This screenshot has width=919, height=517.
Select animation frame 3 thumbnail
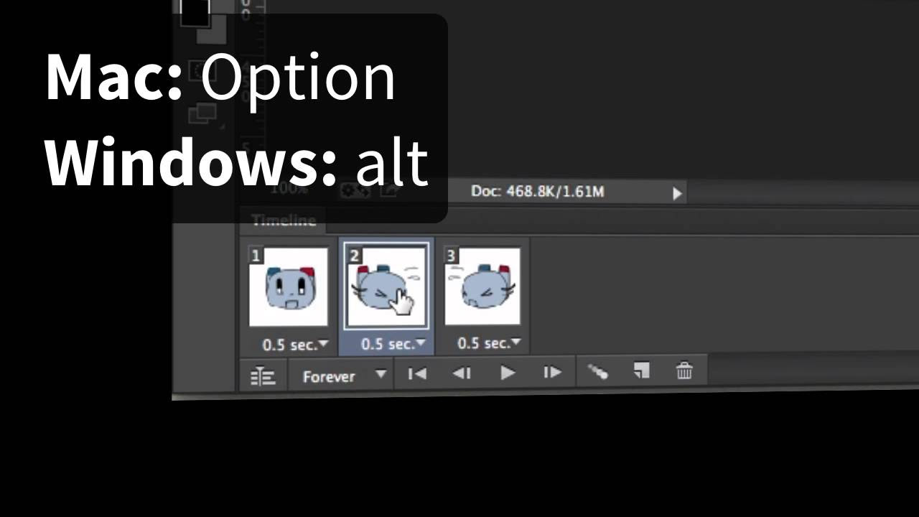pos(482,287)
